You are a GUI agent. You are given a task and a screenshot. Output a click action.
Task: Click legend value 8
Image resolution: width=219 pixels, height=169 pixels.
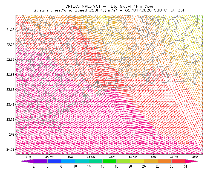[61, 166]
